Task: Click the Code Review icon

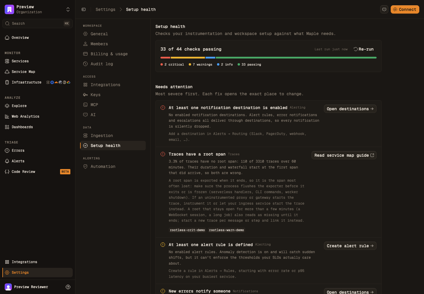Action: pos(7,172)
